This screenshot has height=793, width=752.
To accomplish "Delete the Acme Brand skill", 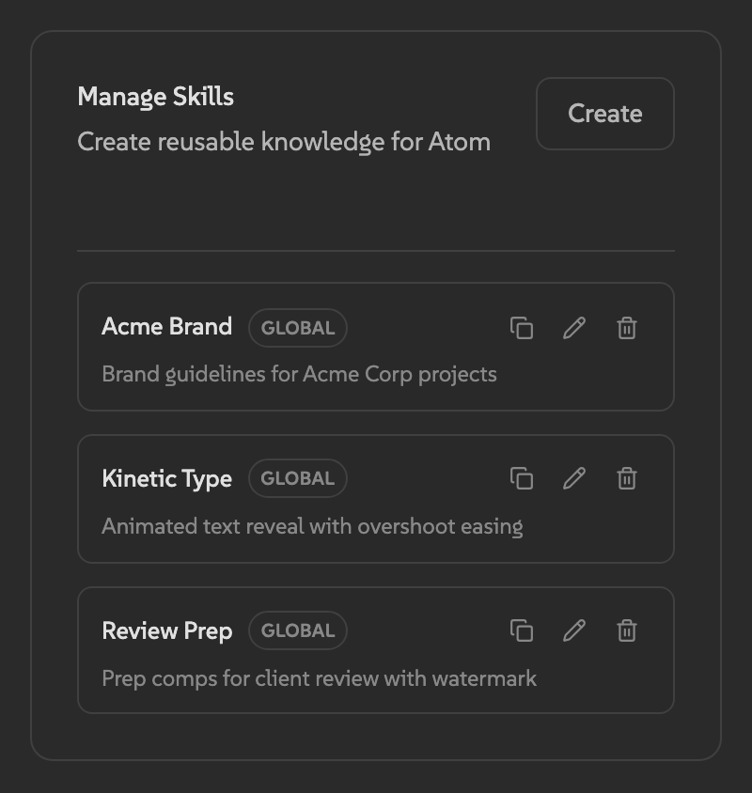I will (627, 328).
